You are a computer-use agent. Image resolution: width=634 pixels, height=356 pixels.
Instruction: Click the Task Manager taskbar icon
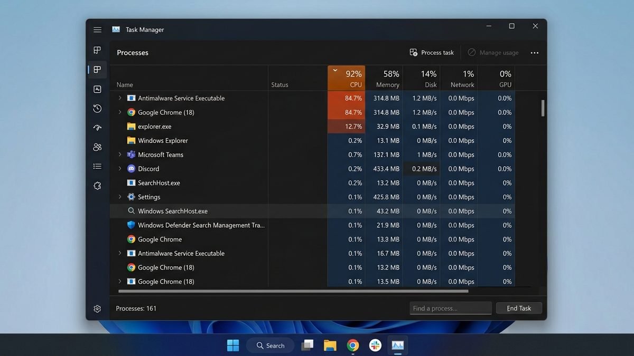398,345
